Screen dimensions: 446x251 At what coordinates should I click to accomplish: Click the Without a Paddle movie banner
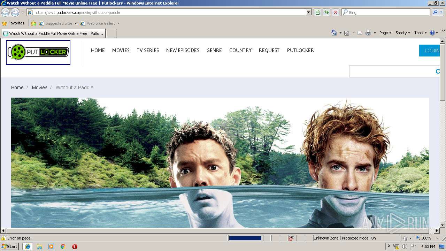220,163
